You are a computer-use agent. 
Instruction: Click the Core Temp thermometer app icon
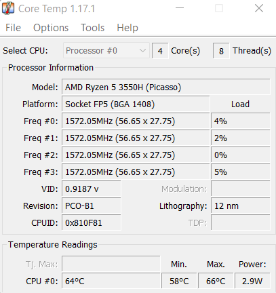[x=8, y=8]
